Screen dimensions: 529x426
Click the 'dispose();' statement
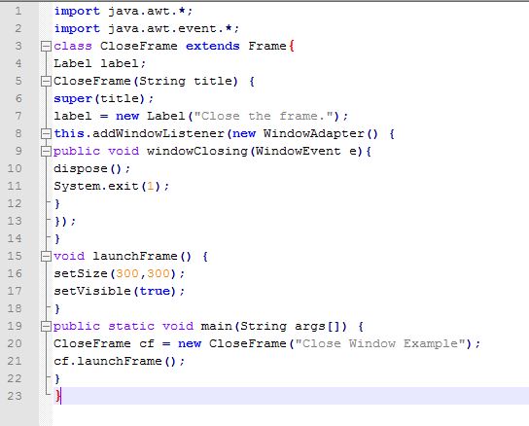[92, 169]
